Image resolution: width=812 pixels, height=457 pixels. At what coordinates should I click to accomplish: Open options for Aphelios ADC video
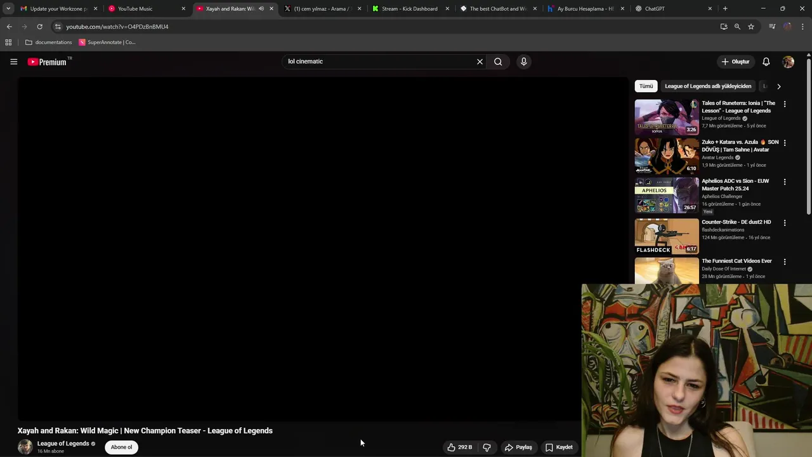coord(784,182)
